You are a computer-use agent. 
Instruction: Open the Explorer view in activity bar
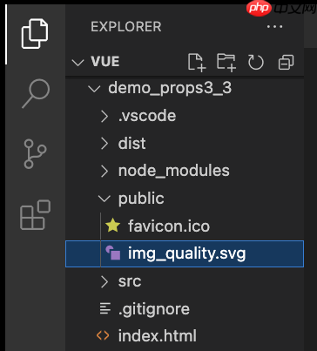(35, 34)
